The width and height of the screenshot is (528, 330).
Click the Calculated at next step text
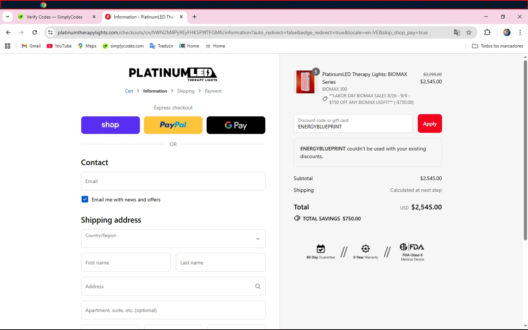[416, 190]
